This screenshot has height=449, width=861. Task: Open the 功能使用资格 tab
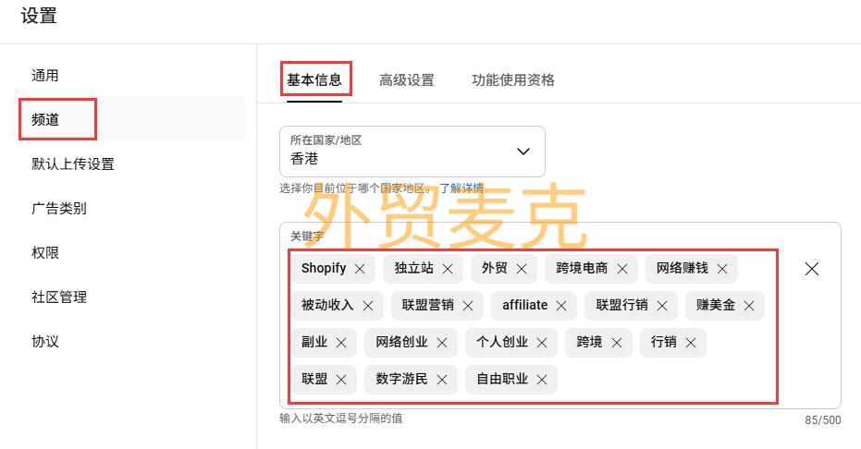point(513,80)
